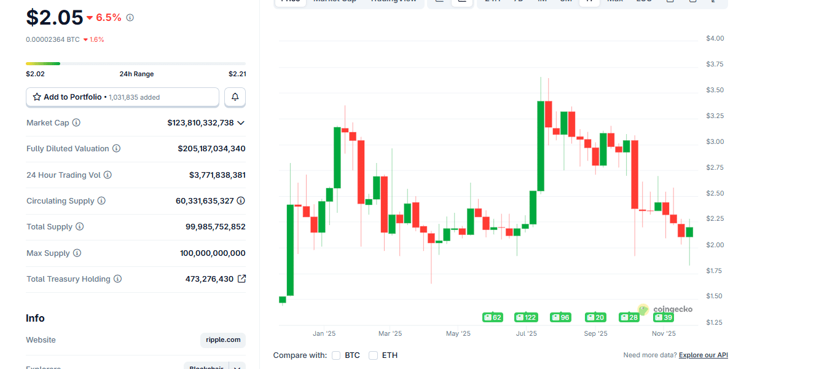The image size is (827, 369).
Task: Click the Fully Diluted Valuation info icon
Action: pos(116,149)
